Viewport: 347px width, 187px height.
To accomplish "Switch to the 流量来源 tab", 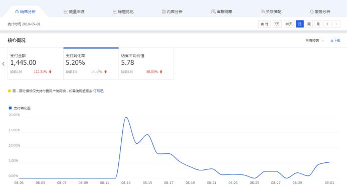I will coord(74,12).
